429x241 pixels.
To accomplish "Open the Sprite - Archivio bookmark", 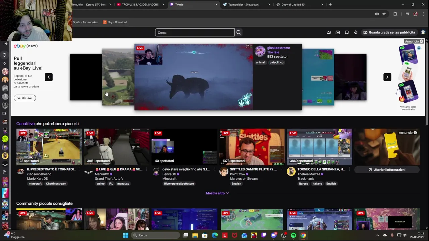I will point(86,22).
